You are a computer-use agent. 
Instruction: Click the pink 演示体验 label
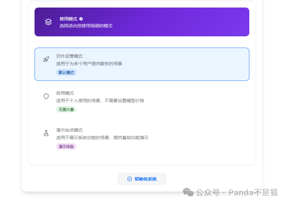coord(66,146)
